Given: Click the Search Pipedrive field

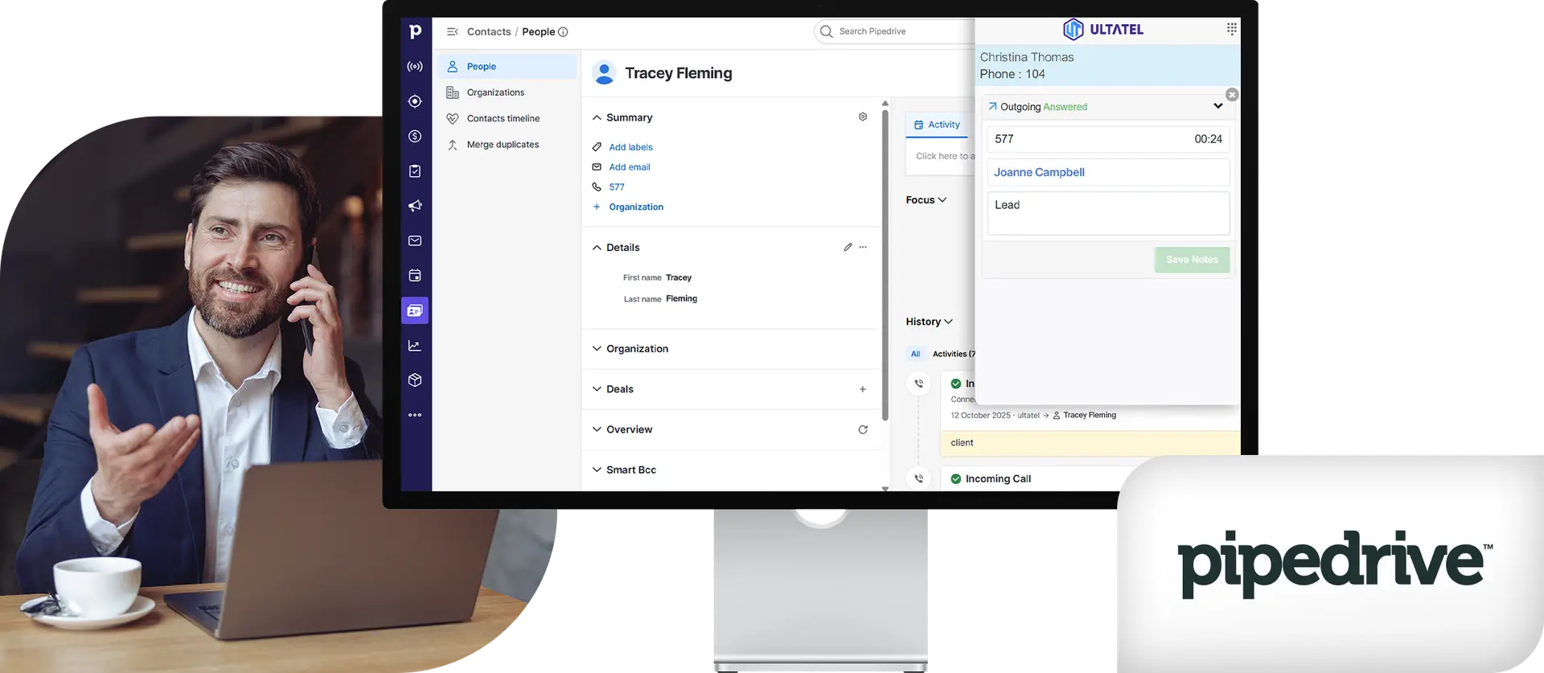Looking at the screenshot, I should (893, 31).
